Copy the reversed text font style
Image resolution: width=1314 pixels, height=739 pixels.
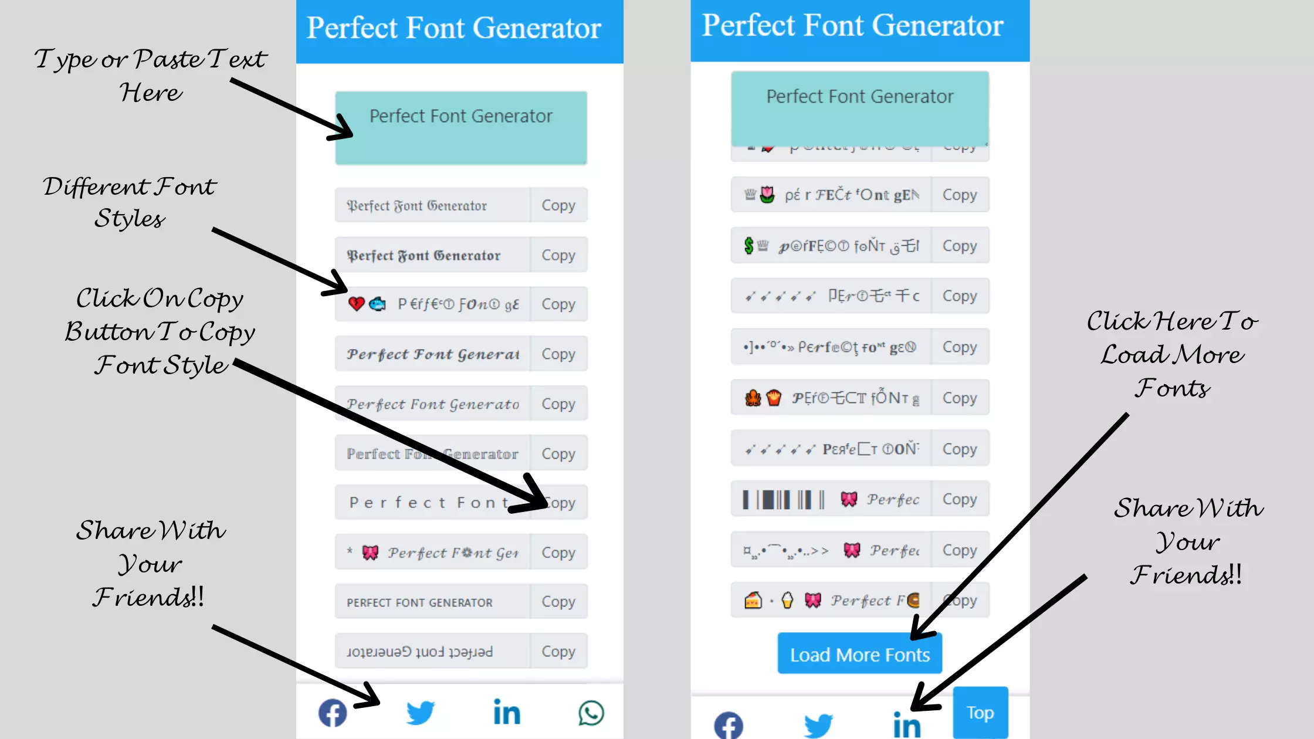click(x=558, y=650)
